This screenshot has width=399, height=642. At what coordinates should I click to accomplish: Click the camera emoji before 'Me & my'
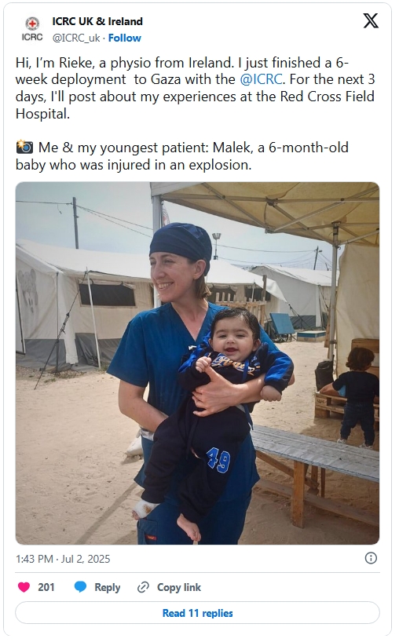pyautogui.click(x=24, y=147)
